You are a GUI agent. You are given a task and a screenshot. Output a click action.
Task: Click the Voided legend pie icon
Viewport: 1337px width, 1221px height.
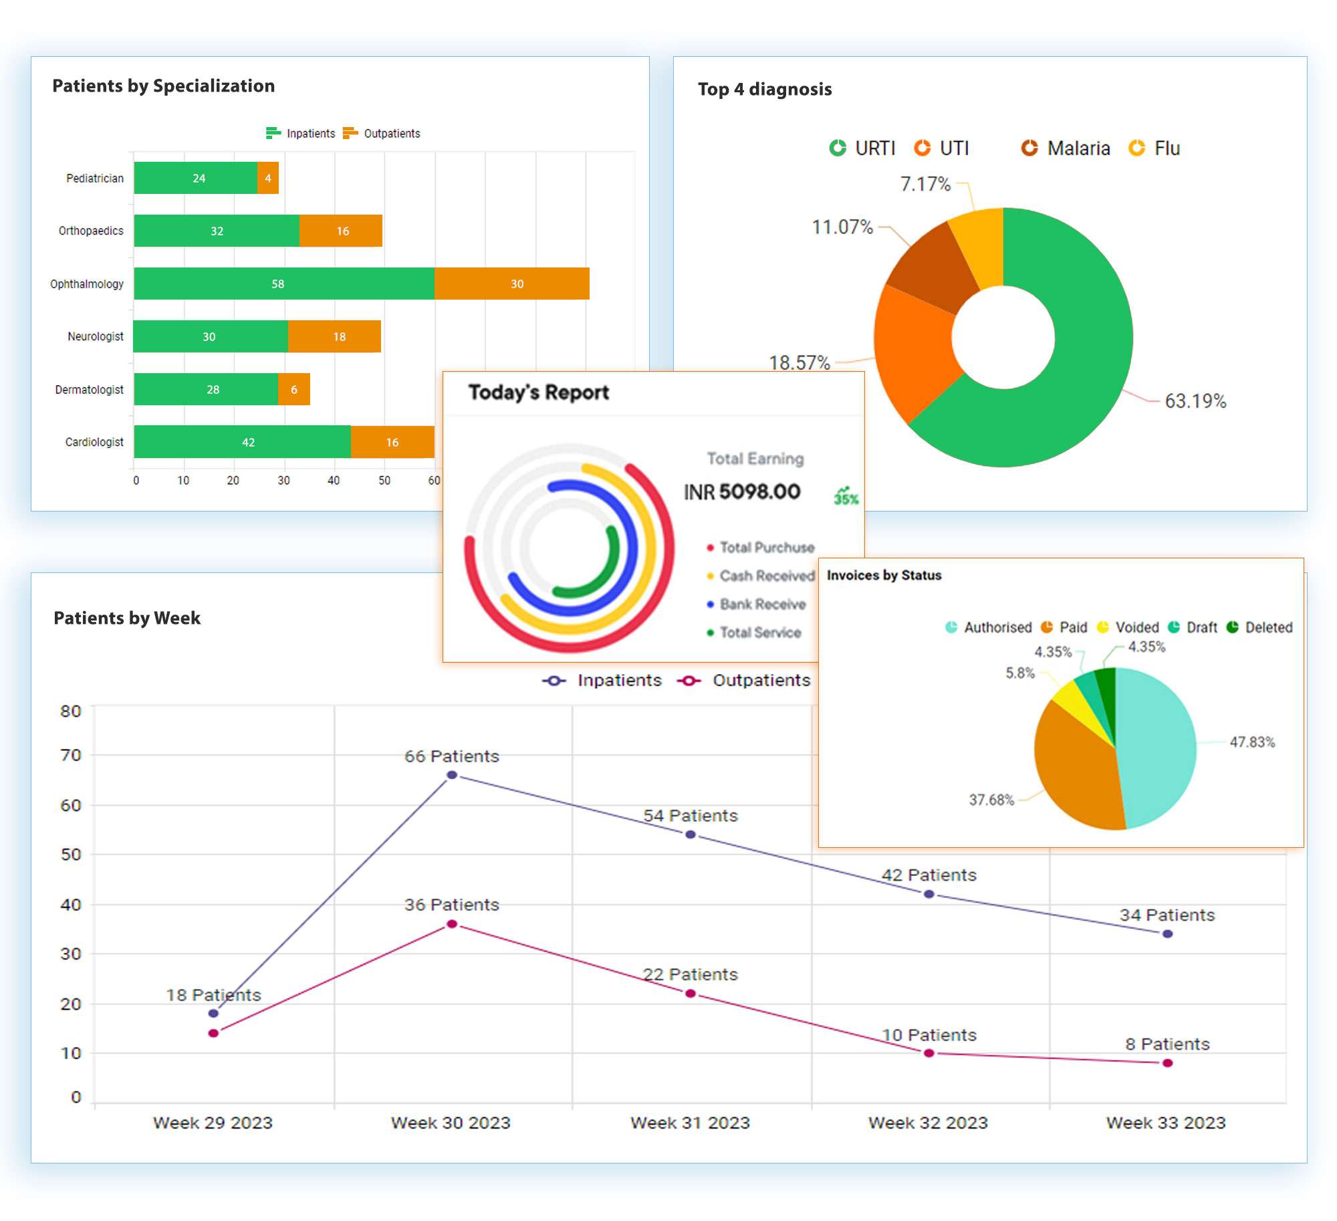coord(1102,627)
